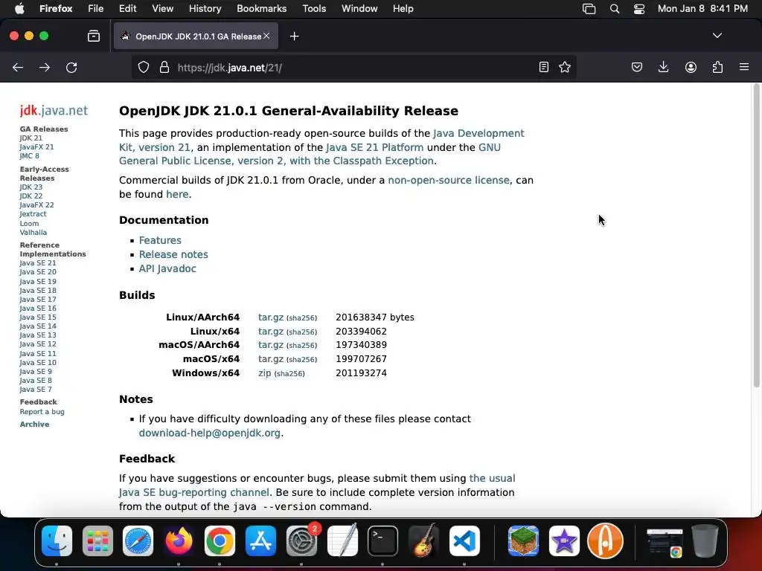Open the Firefox account icon

point(691,67)
